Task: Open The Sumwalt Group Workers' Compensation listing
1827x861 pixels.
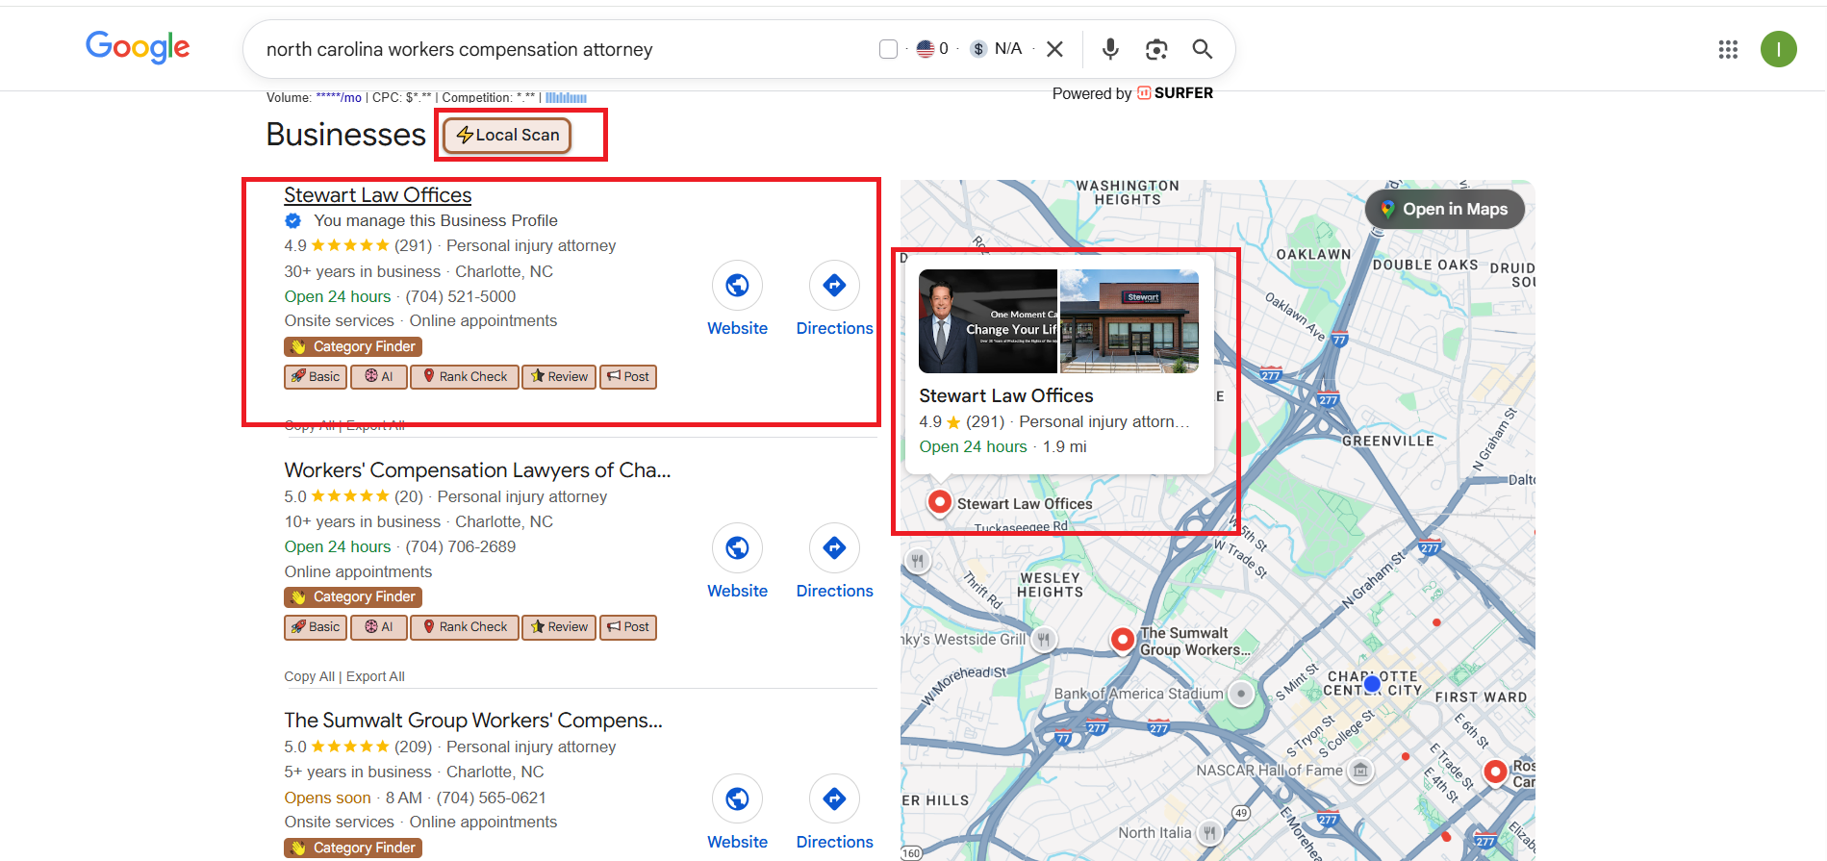Action: tap(473, 721)
